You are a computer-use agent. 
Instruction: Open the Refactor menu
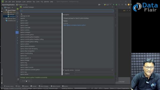click(x=29, y=2)
